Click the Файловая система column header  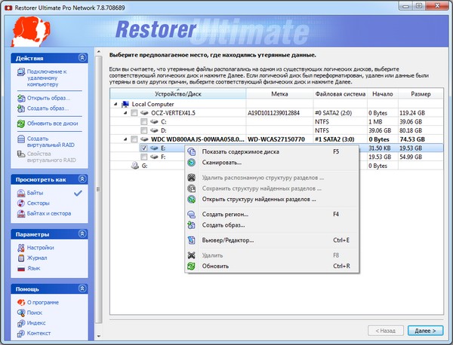click(x=341, y=94)
